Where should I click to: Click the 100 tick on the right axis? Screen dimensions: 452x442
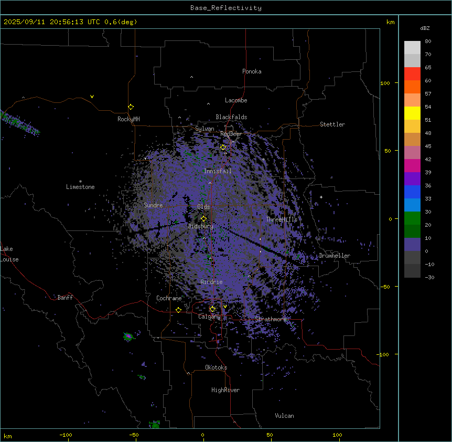point(385,83)
